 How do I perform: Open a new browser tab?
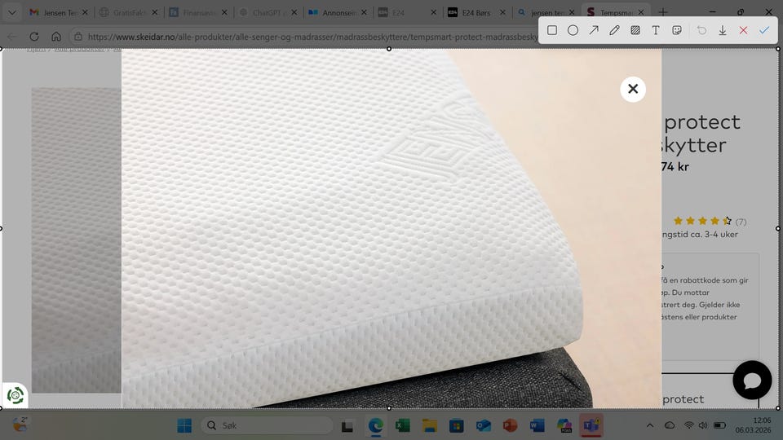tap(663, 12)
